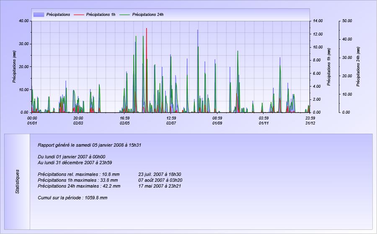Select the Précipitations legend label
The height and width of the screenshot is (234, 377).
click(x=58, y=15)
